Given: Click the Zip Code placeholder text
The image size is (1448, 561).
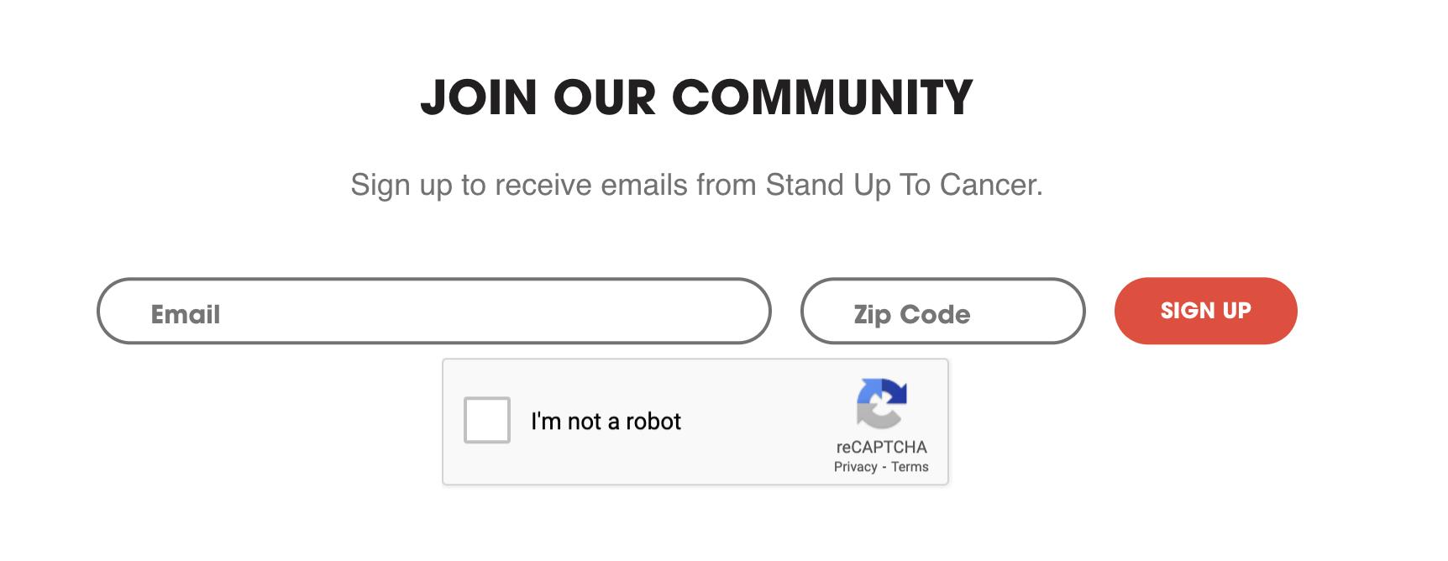Looking at the screenshot, I should click(912, 314).
